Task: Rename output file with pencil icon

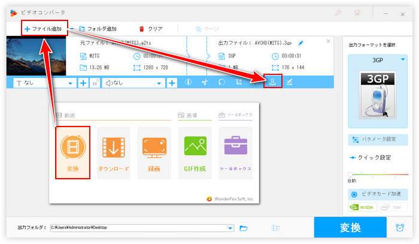Action: pos(301,43)
